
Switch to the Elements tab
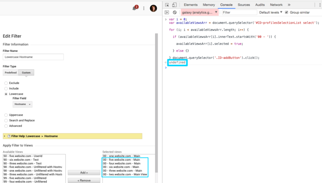pos(191,5)
